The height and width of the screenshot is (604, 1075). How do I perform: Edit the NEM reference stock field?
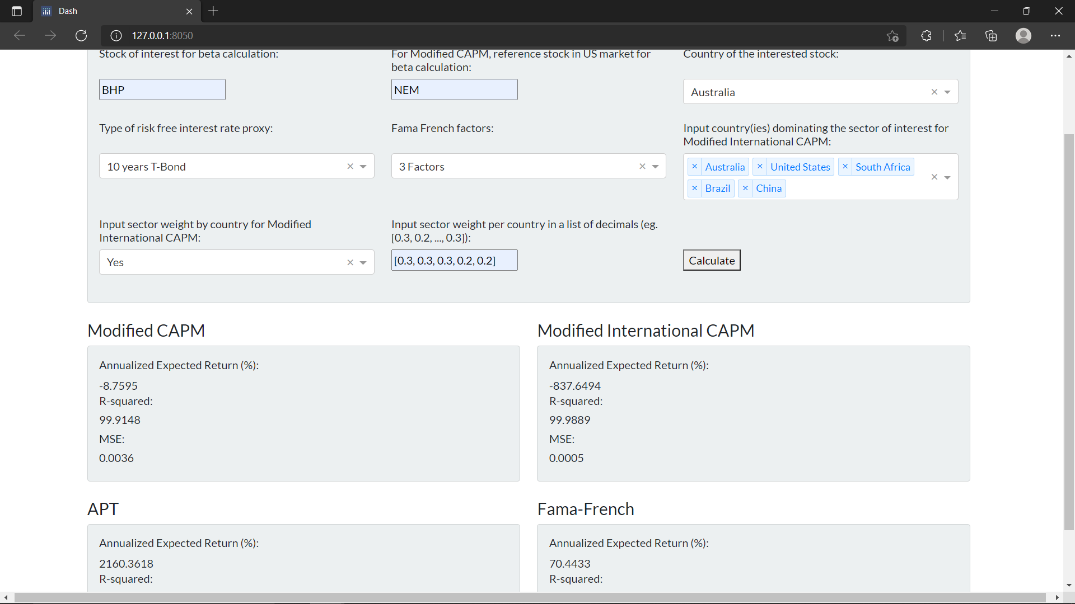click(454, 89)
